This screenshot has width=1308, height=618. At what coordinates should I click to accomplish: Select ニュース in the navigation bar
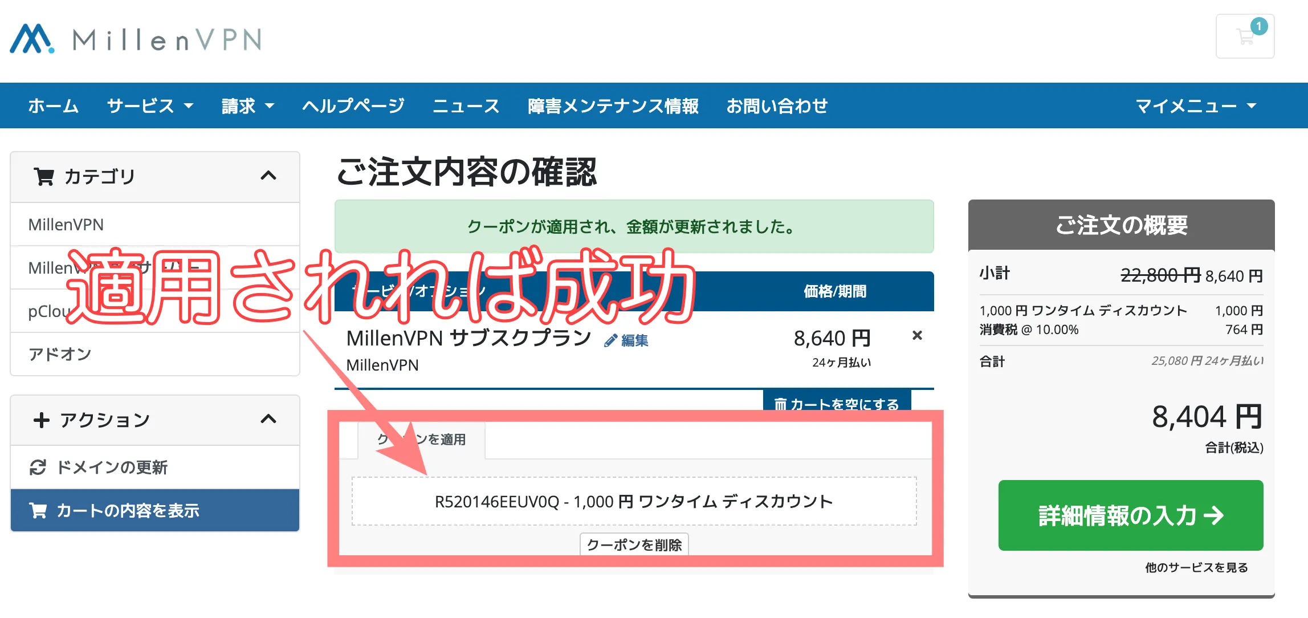[466, 105]
